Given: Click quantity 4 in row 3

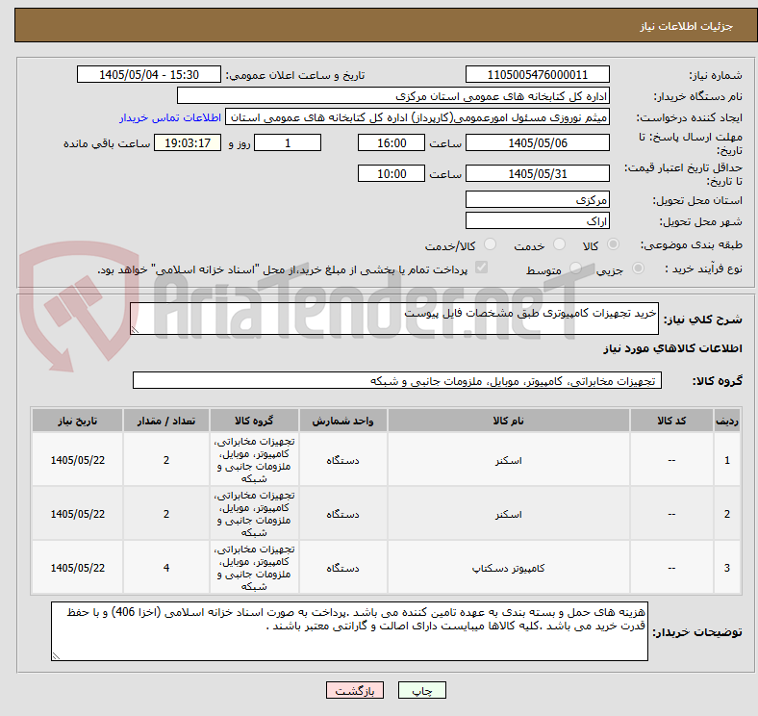Looking at the screenshot, I should (166, 568).
